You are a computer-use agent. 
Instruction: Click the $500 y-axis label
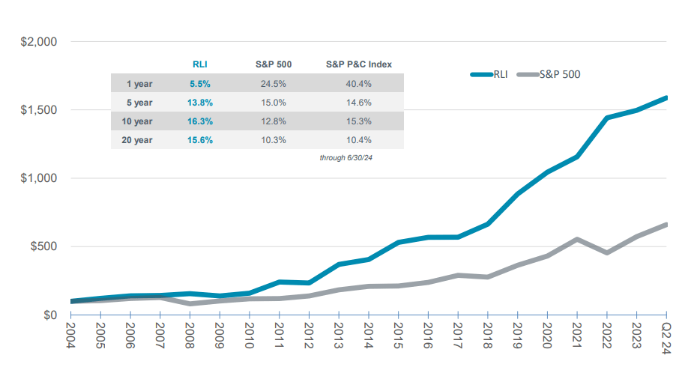pyautogui.click(x=43, y=247)
